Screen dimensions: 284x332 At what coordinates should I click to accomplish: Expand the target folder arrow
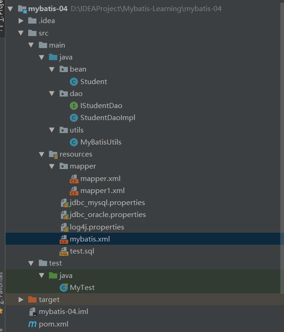pos(21,300)
